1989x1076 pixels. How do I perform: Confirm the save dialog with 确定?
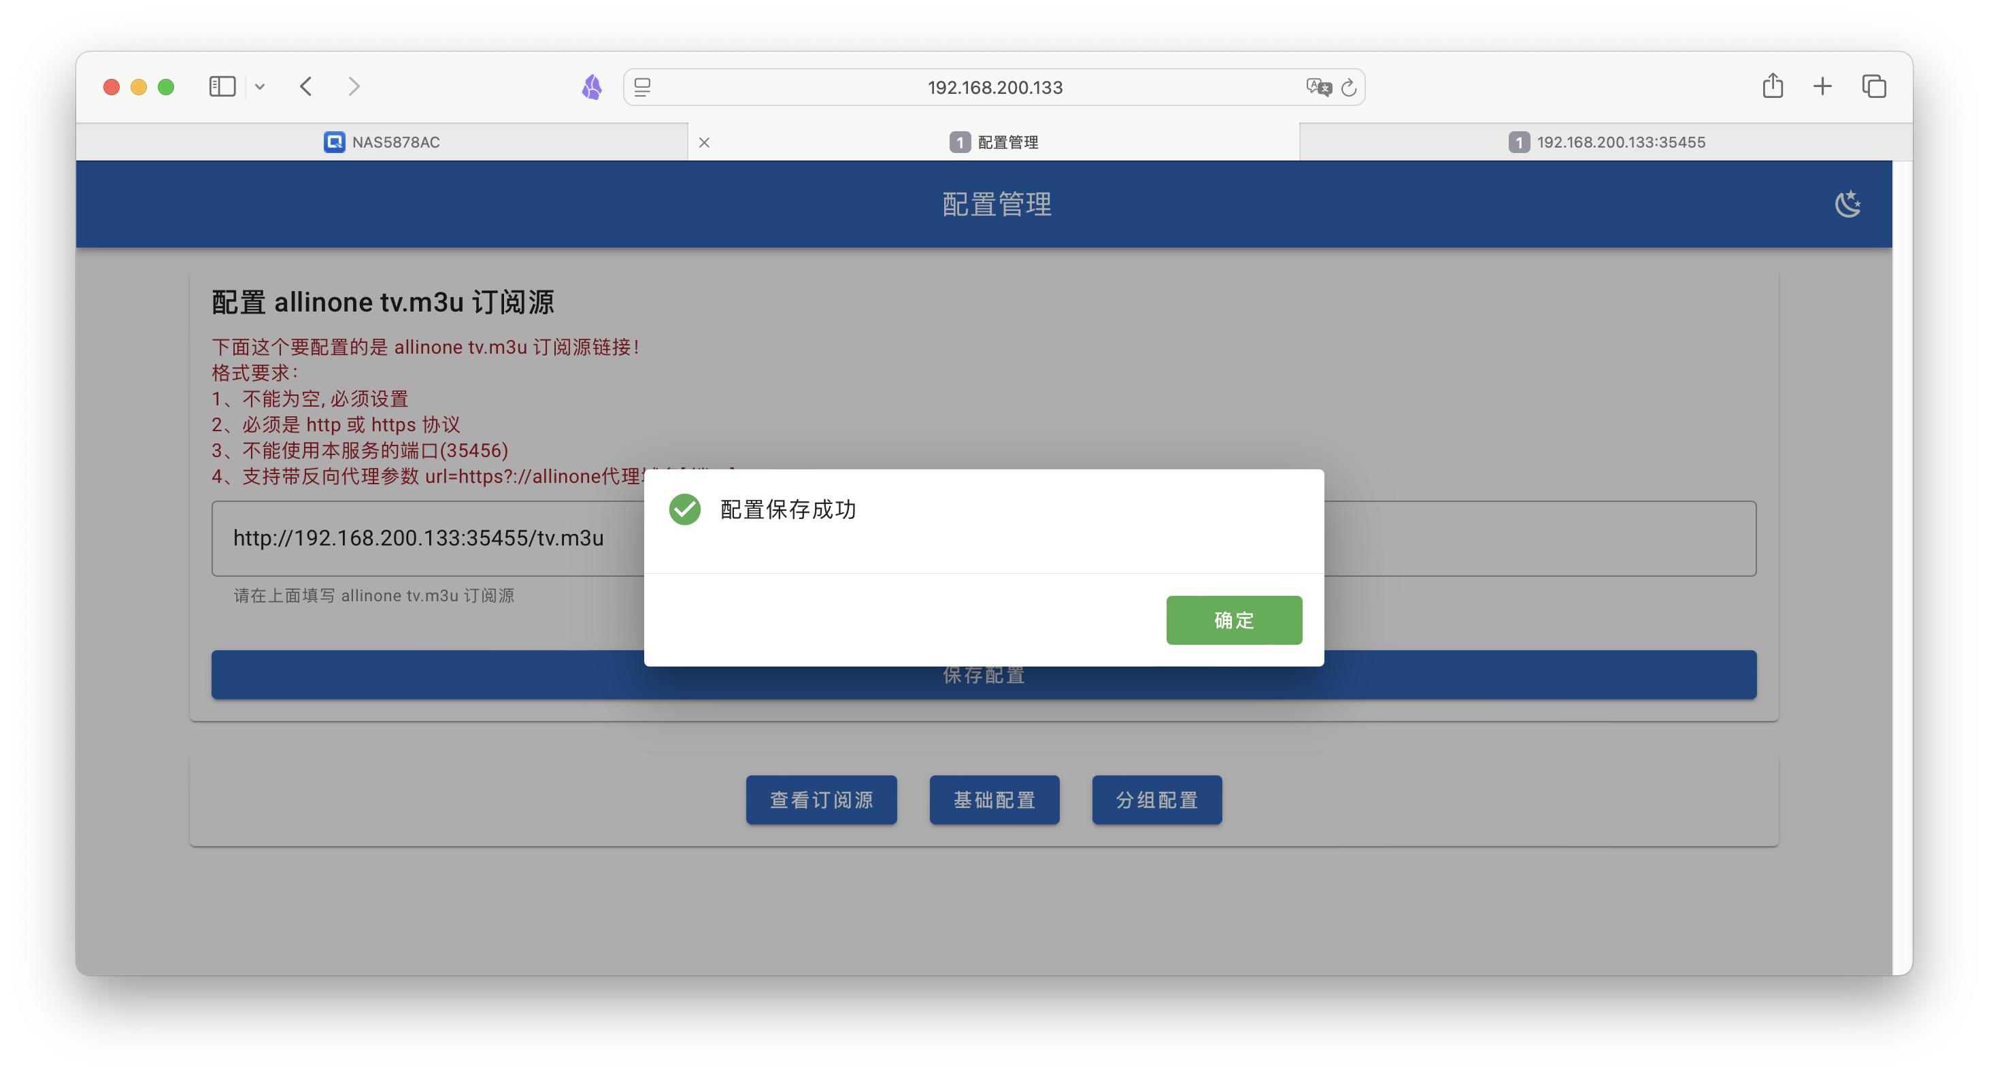point(1233,620)
